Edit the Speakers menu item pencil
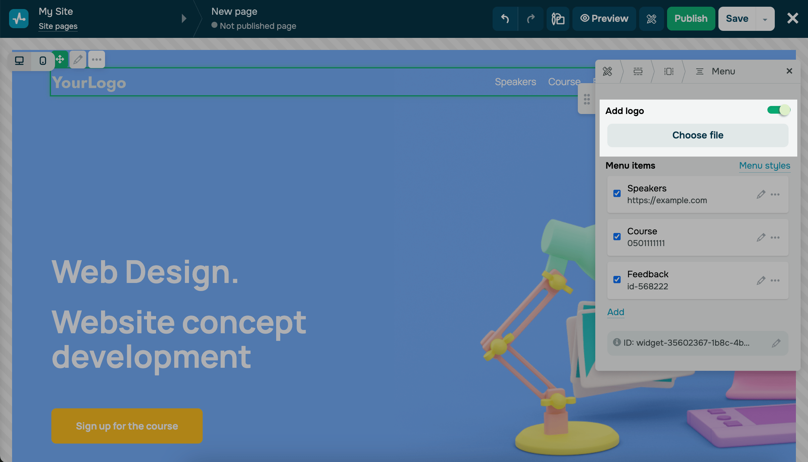 click(x=761, y=194)
